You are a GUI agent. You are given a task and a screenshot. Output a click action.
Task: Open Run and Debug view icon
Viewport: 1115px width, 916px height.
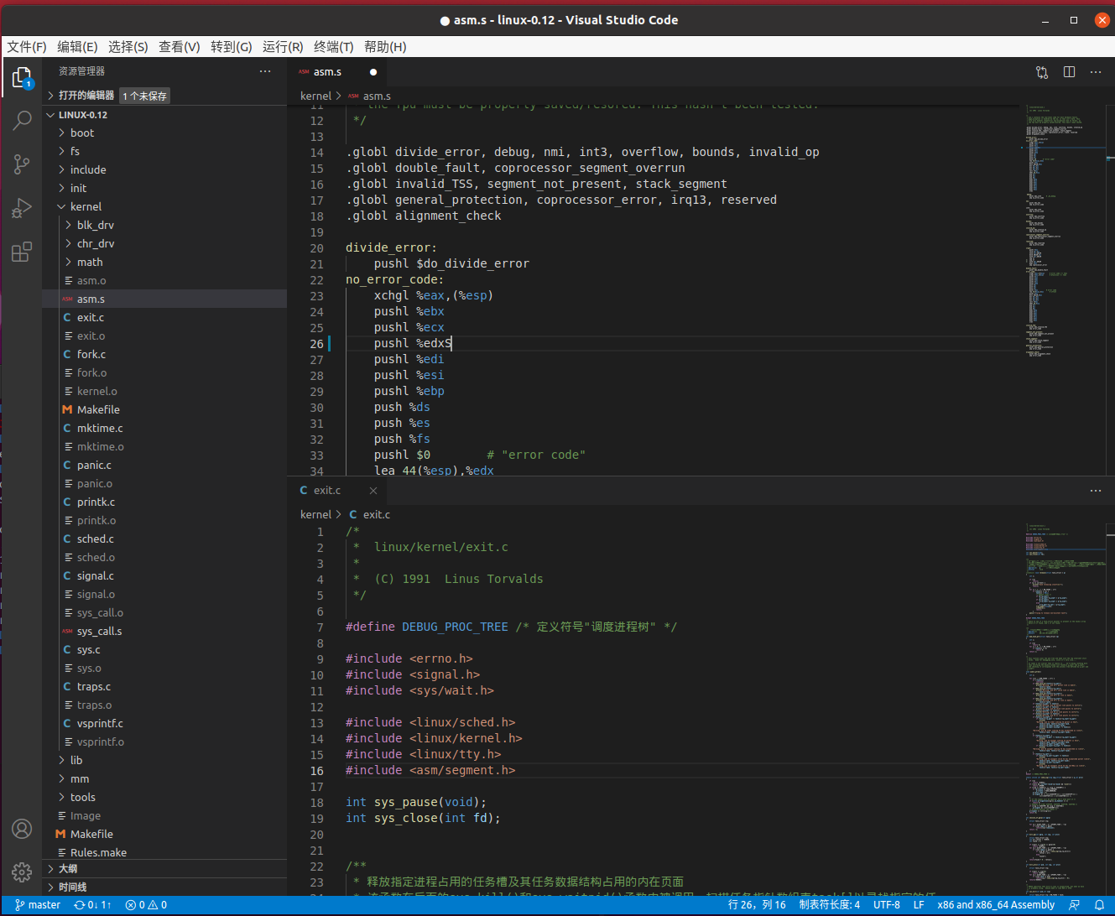pyautogui.click(x=22, y=208)
